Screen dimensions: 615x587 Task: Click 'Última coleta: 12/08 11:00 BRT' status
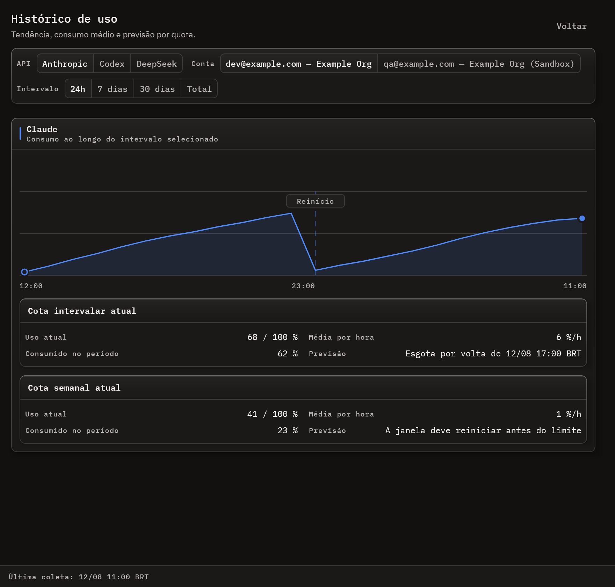click(79, 577)
